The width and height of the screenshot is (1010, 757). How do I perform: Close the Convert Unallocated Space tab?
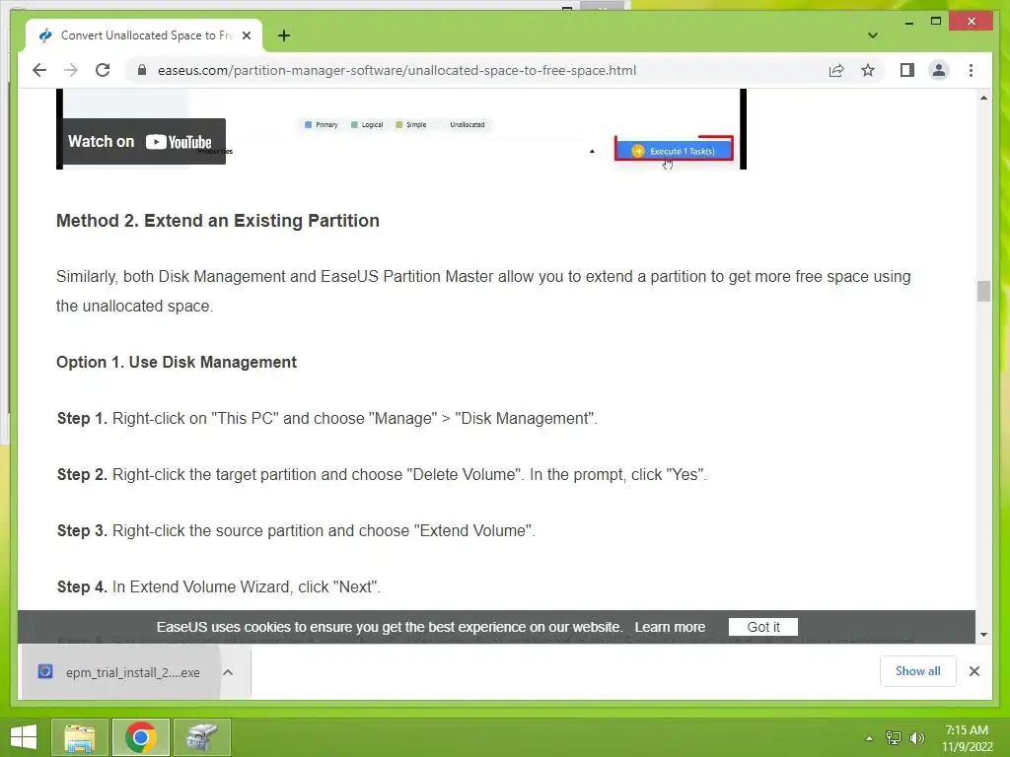tap(247, 35)
